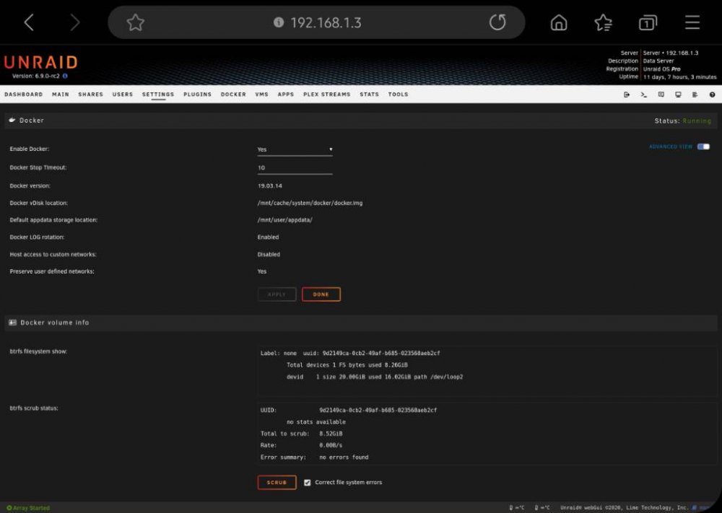Click the /dev/loop2 devid line
722x513 pixels.
tap(375, 377)
